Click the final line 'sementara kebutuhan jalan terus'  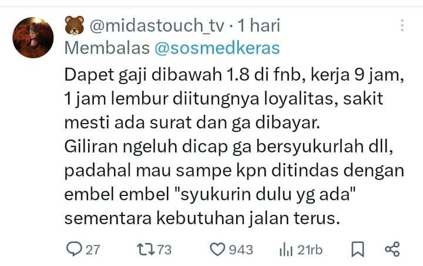point(202,218)
